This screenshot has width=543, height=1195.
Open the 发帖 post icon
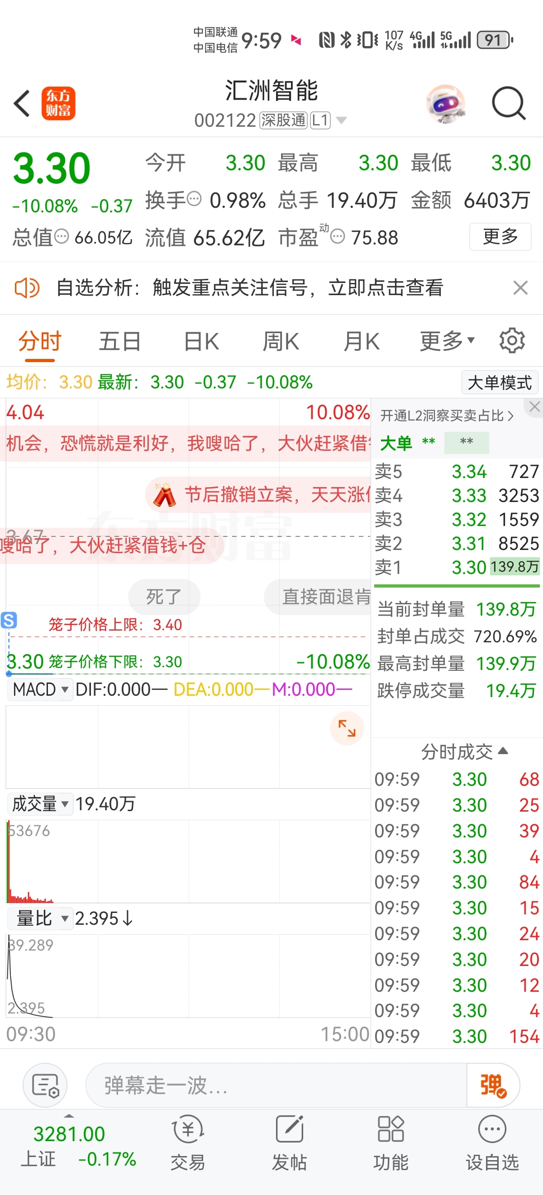(x=289, y=1142)
